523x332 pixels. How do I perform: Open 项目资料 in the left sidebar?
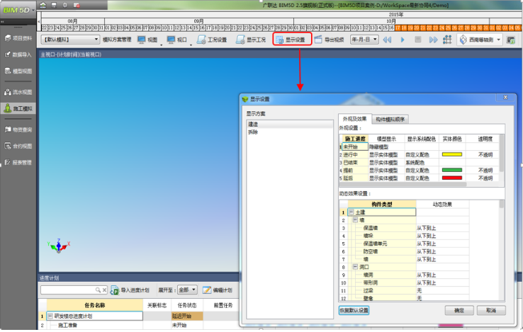point(18,38)
